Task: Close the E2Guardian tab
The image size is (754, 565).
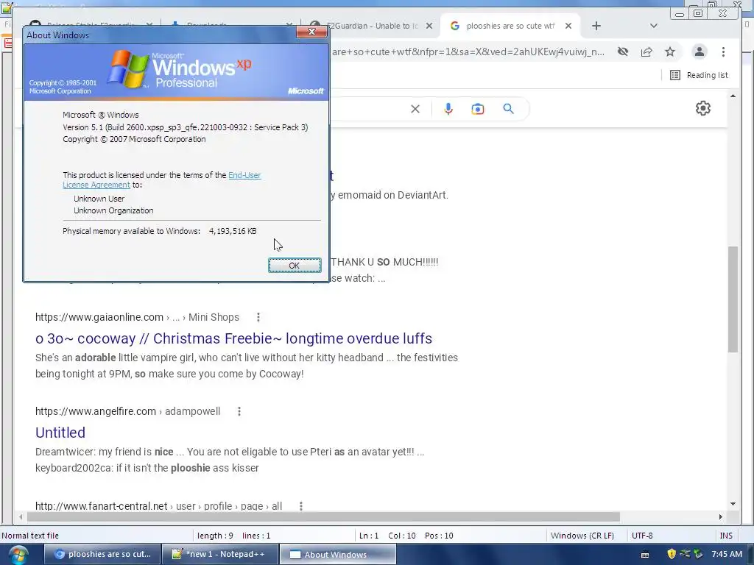Action: (429, 26)
